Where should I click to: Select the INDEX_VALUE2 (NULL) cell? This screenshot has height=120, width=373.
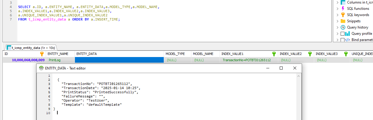tap(295, 60)
